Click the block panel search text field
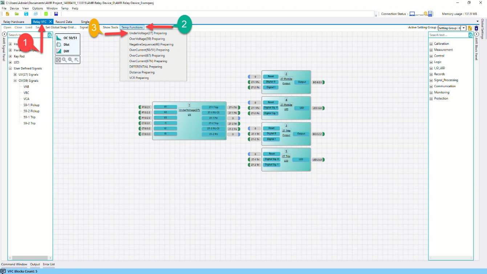The image size is (487, 274). click(x=448, y=35)
